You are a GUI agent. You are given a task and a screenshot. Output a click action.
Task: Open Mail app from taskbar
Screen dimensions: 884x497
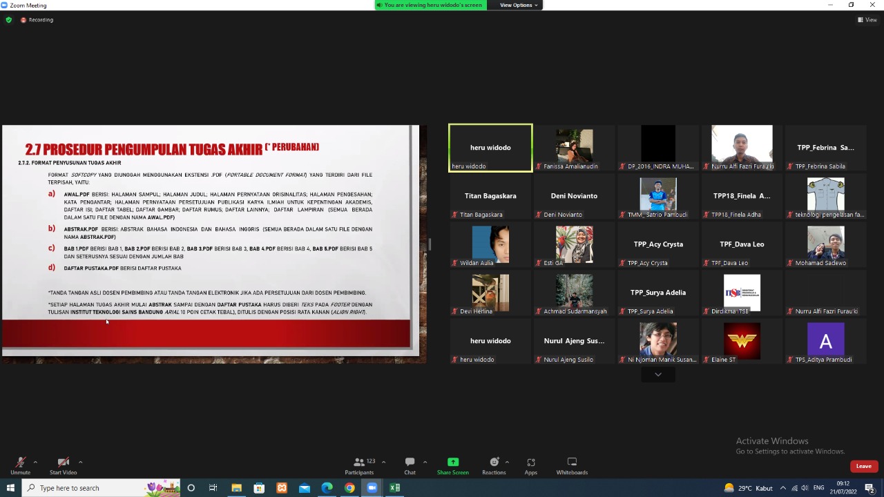tap(305, 488)
